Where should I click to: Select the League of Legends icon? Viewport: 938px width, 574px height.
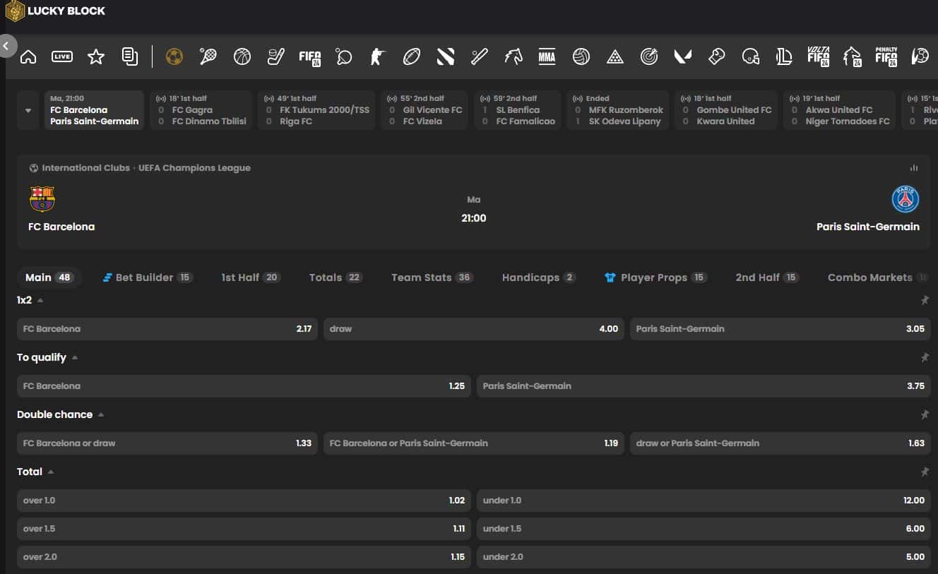[x=785, y=56]
